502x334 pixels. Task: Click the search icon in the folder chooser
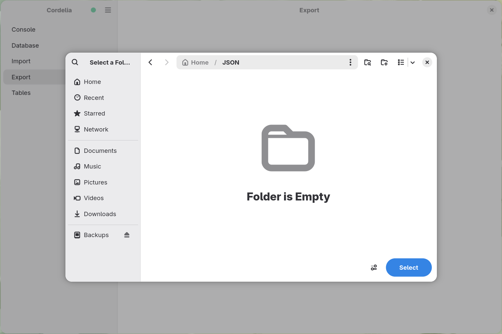point(75,62)
